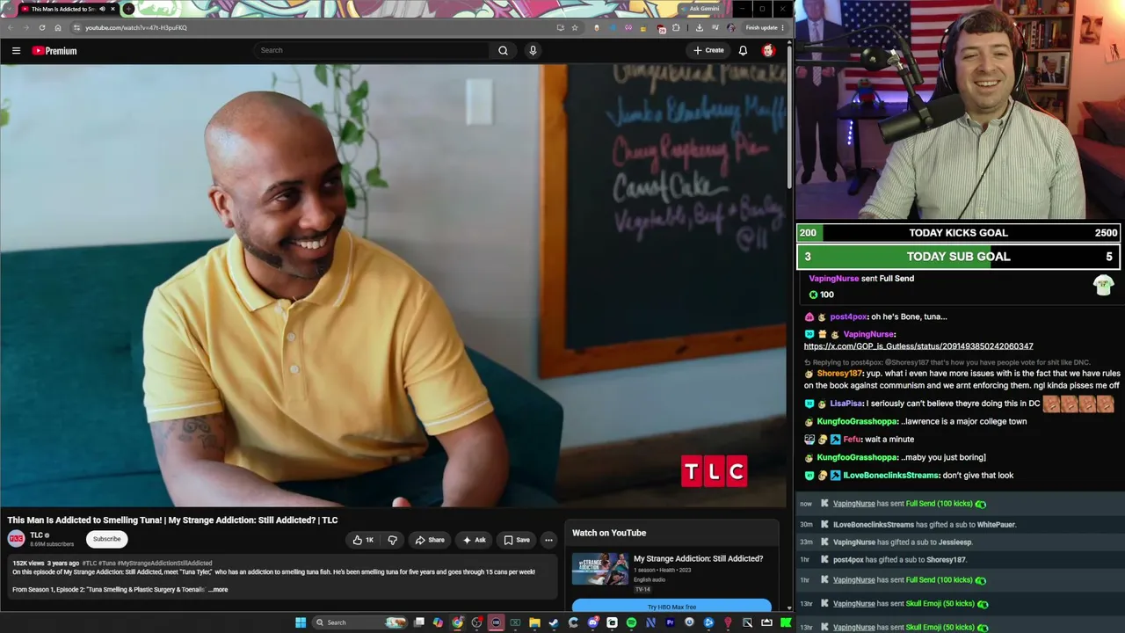The height and width of the screenshot is (633, 1125).
Task: Click the YouTube search magnifier button
Action: click(503, 51)
